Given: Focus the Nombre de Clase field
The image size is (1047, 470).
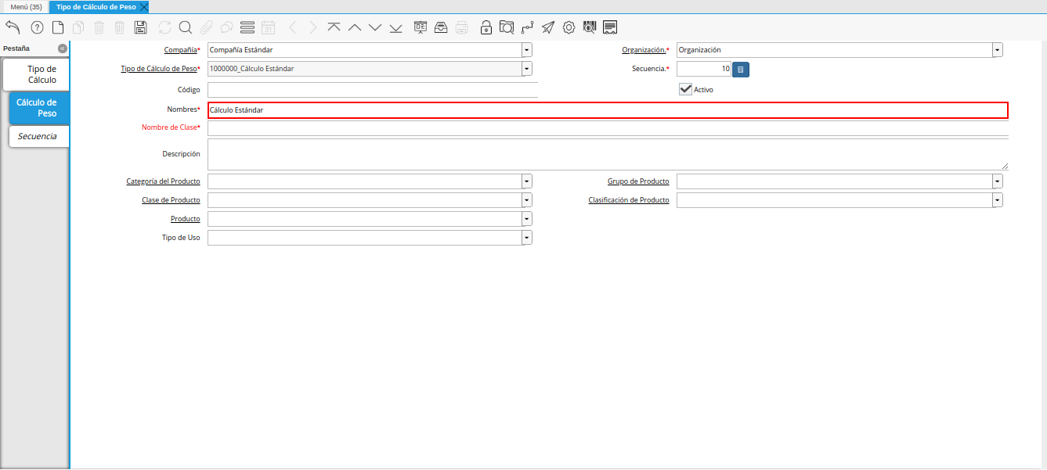Looking at the screenshot, I should pyautogui.click(x=608, y=128).
